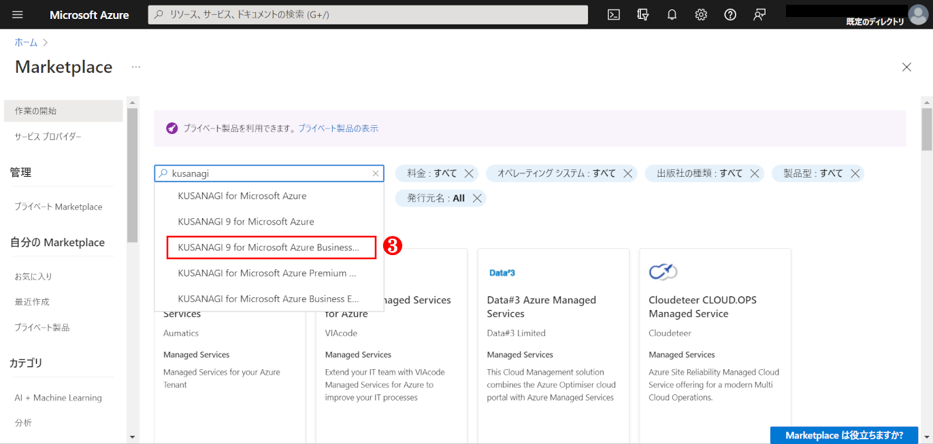The height and width of the screenshot is (444, 933).
Task: Open portal settings gear
Action: pos(701,14)
